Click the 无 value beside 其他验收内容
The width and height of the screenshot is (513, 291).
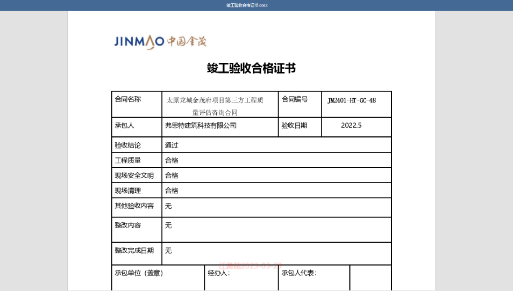tap(168, 206)
